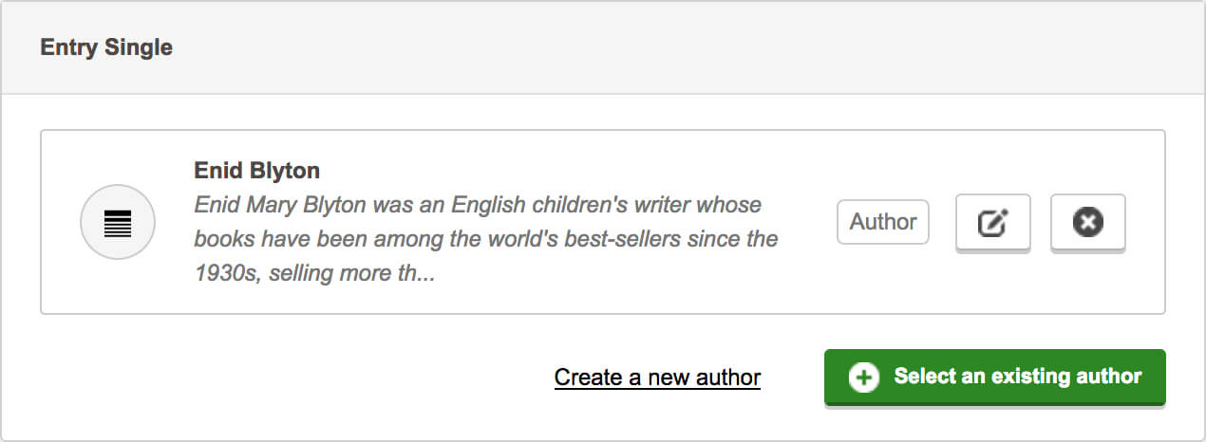Click the Enid Mary Blyton description text
1206x442 pixels.
pos(486,239)
